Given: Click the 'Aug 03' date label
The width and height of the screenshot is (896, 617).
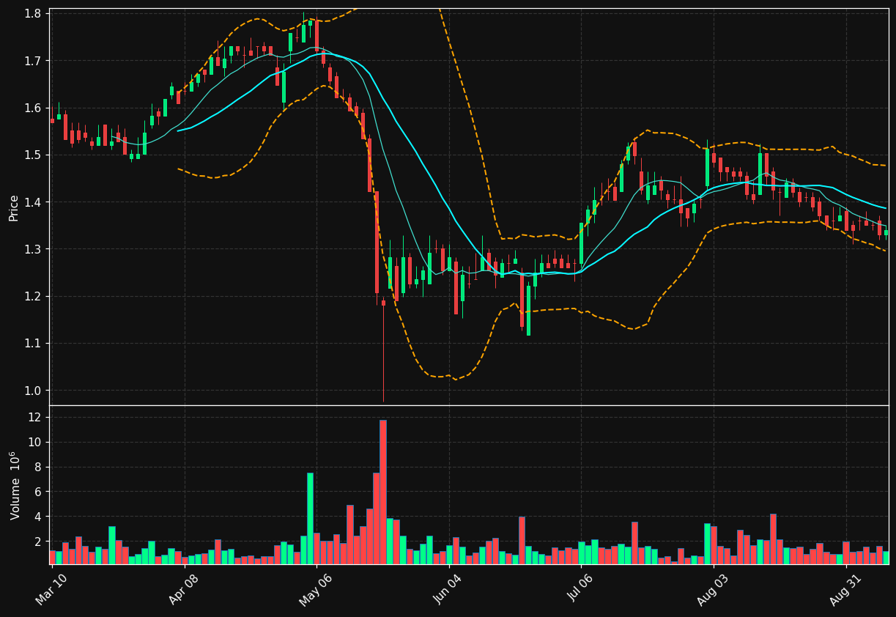Looking at the screenshot, I should pos(714,590).
